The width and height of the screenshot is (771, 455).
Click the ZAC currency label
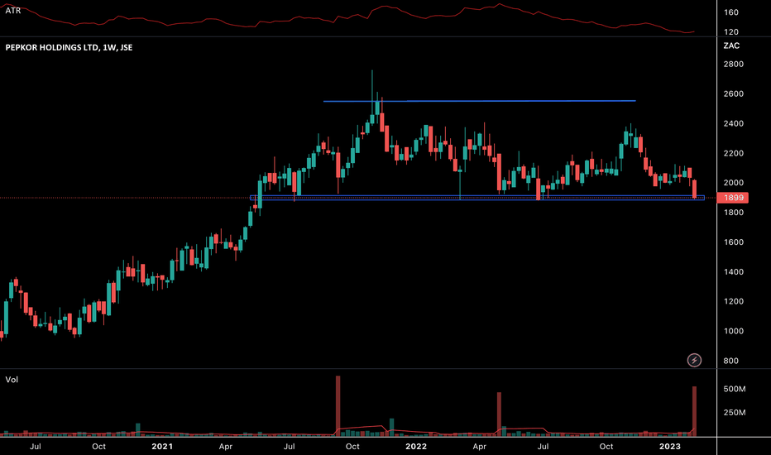coord(731,45)
